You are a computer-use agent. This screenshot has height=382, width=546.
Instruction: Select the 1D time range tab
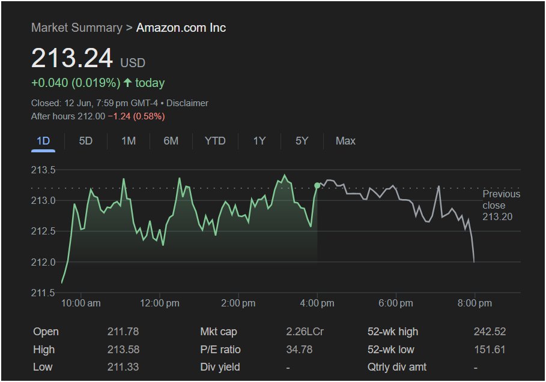click(x=43, y=141)
